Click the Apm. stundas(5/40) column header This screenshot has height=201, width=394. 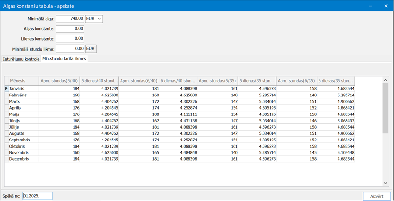pyautogui.click(x=59, y=81)
